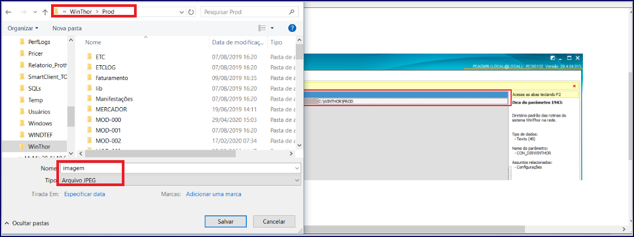Image resolution: width=634 pixels, height=237 pixels.
Task: Open Tipo Arquivo JPEG combo box
Action: (x=180, y=180)
